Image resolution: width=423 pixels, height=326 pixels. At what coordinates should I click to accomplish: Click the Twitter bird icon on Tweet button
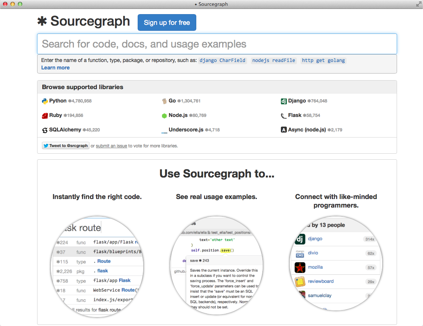[46, 146]
